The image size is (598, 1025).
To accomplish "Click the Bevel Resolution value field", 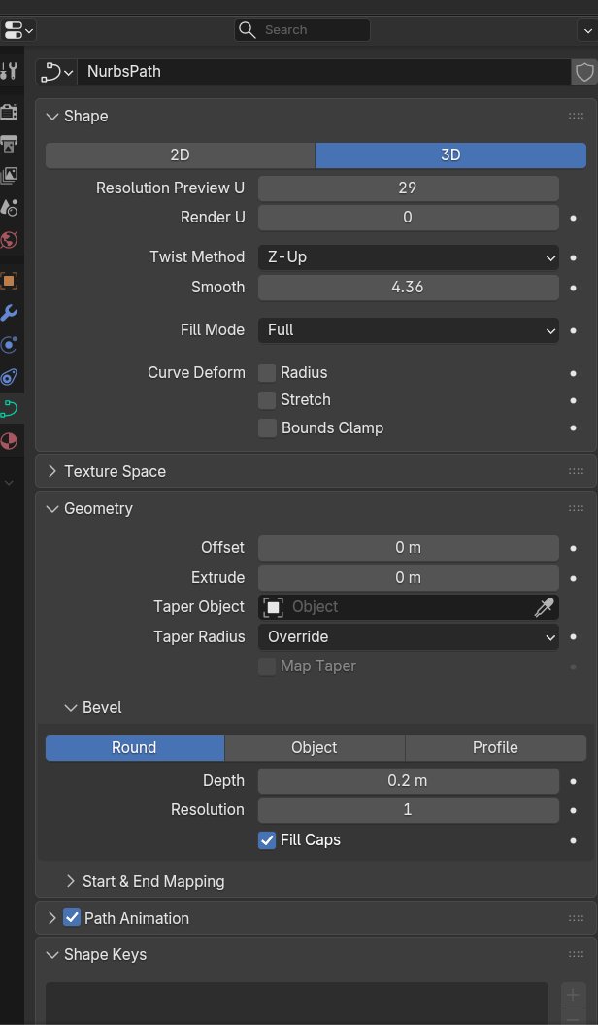I will [x=408, y=810].
